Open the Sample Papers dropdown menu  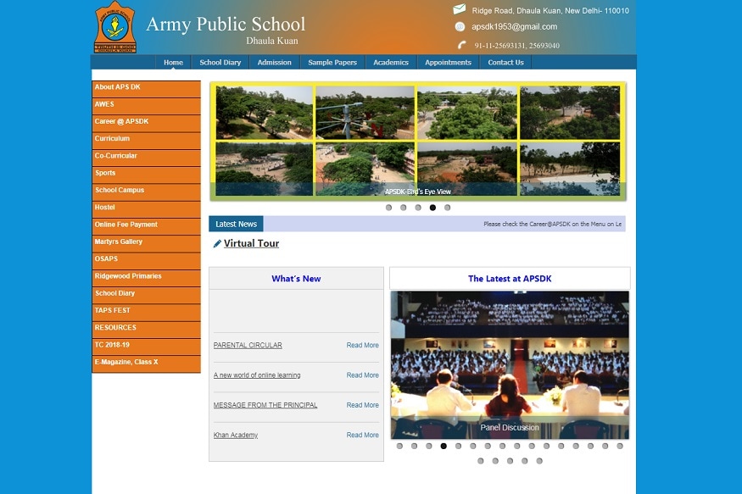332,62
